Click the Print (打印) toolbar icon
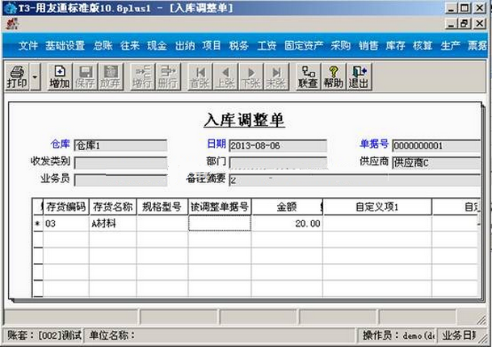The height and width of the screenshot is (347, 492). 16,76
